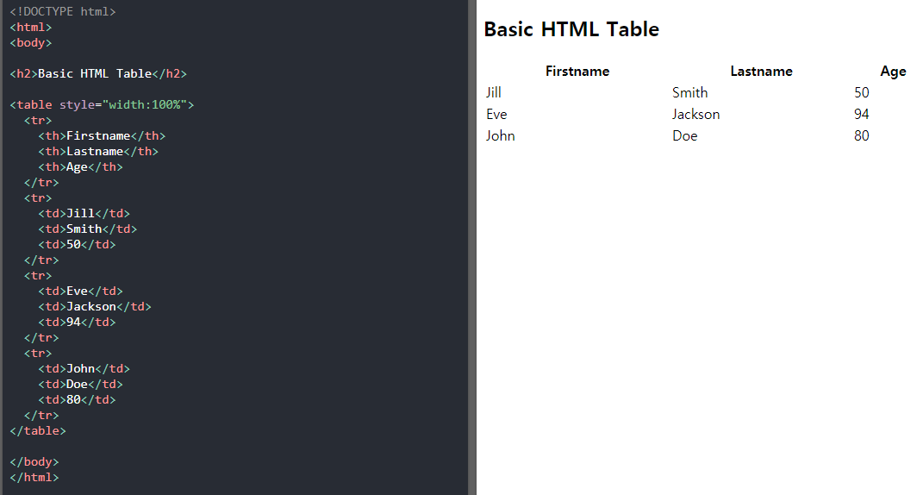This screenshot has height=495, width=923.
Task: Click the Age column header in preview
Action: (893, 72)
